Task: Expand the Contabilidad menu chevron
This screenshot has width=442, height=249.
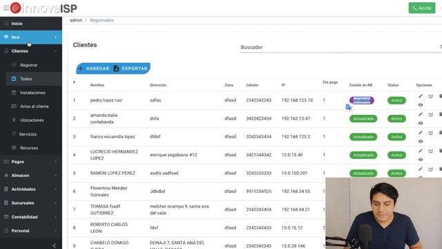Action: point(56,216)
